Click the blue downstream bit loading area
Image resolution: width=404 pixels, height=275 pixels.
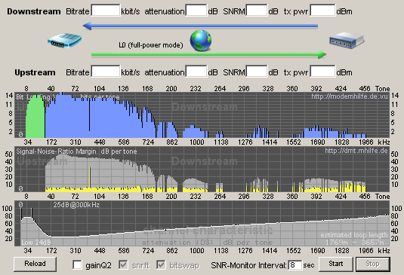100,118
